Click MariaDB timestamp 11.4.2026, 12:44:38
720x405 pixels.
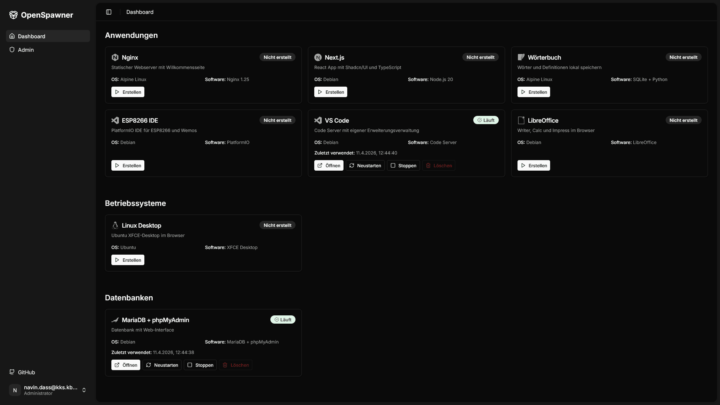[174, 352]
